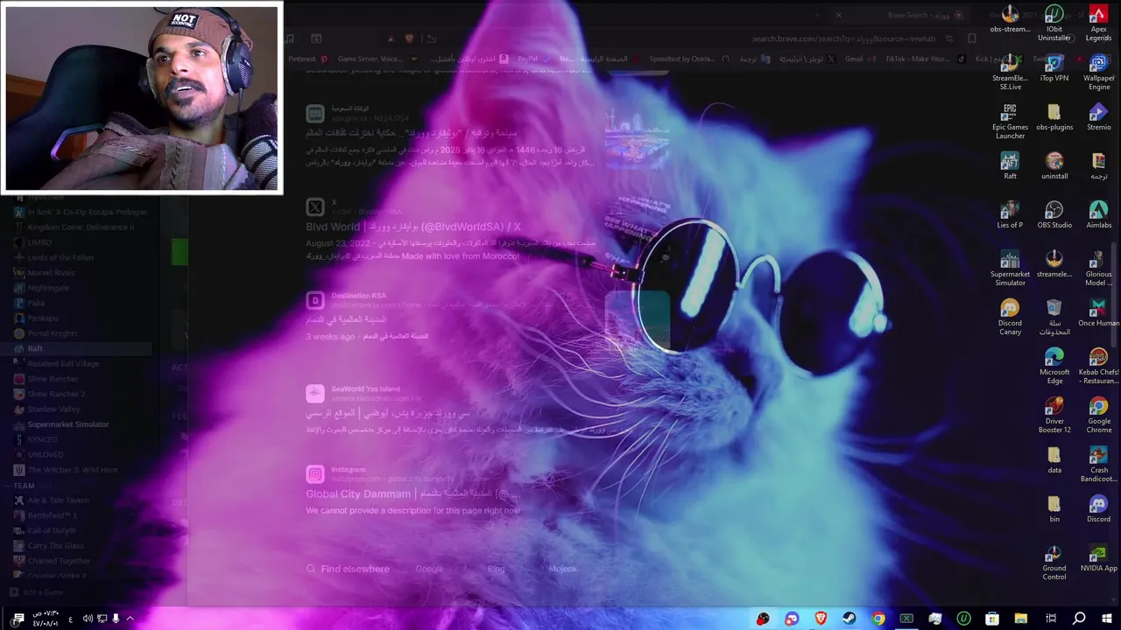1121x630 pixels.
Task: Open the obs-stream desktop shortcut
Action: tap(1010, 19)
